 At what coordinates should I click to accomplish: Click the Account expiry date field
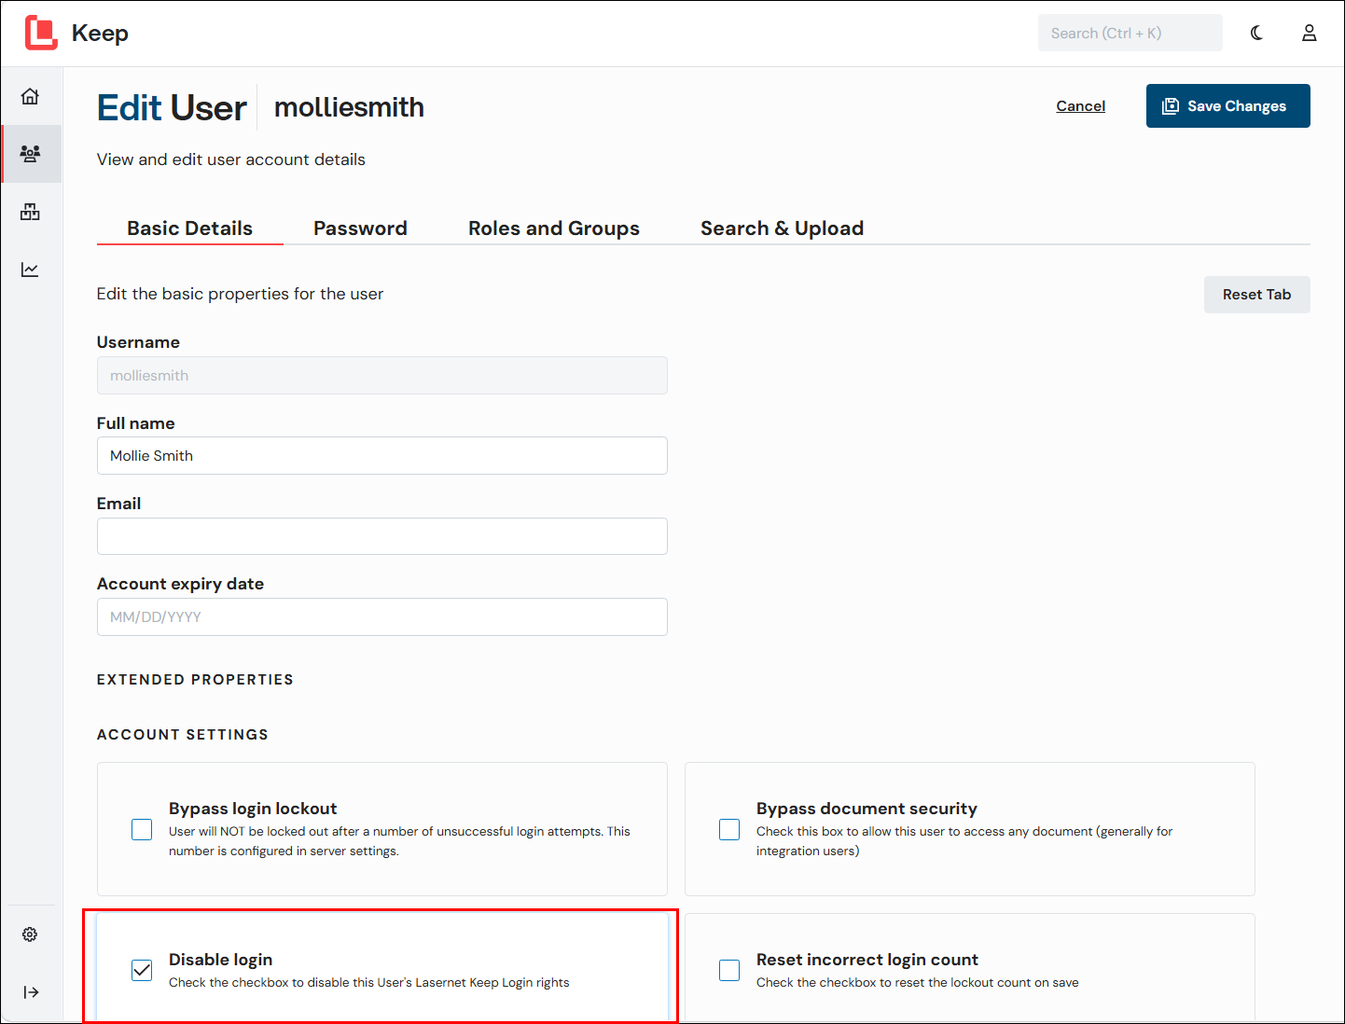pyautogui.click(x=382, y=616)
